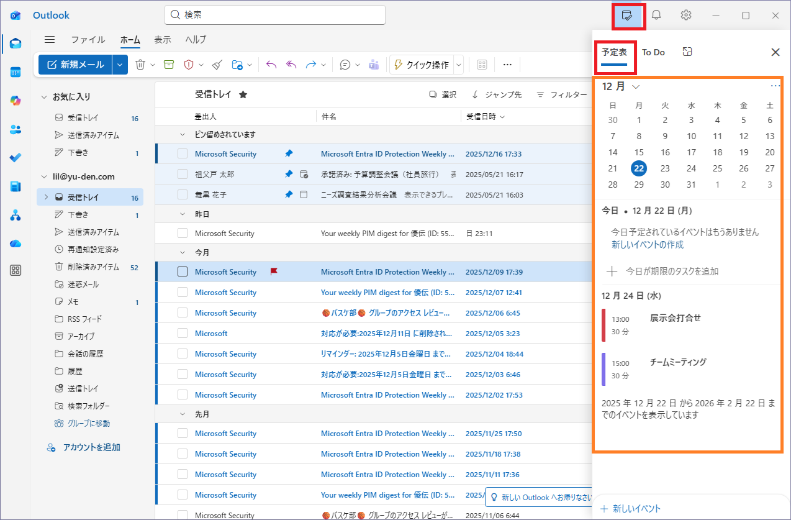This screenshot has height=520, width=791.
Task: Click the Sweep broom icon
Action: [217, 65]
